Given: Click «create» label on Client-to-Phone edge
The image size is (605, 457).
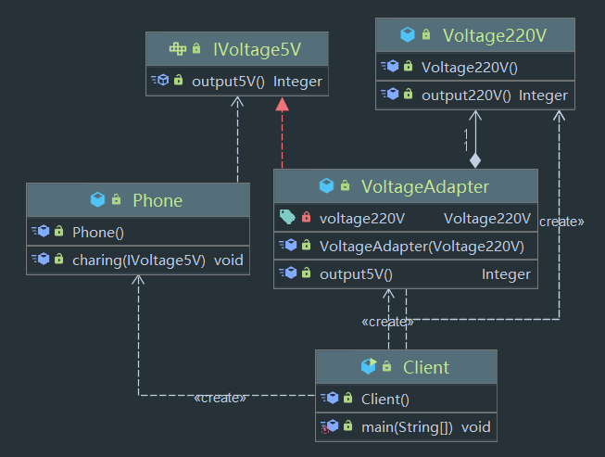Looking at the screenshot, I should [x=220, y=397].
